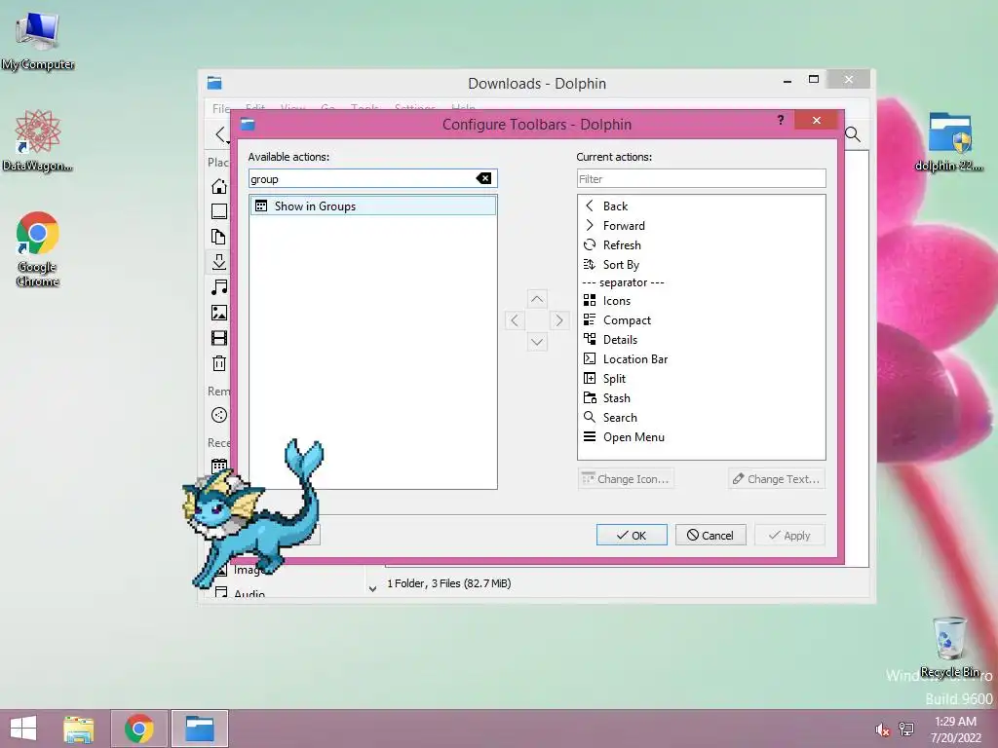
Task: Click the Back chevron icon
Action: coord(590,206)
